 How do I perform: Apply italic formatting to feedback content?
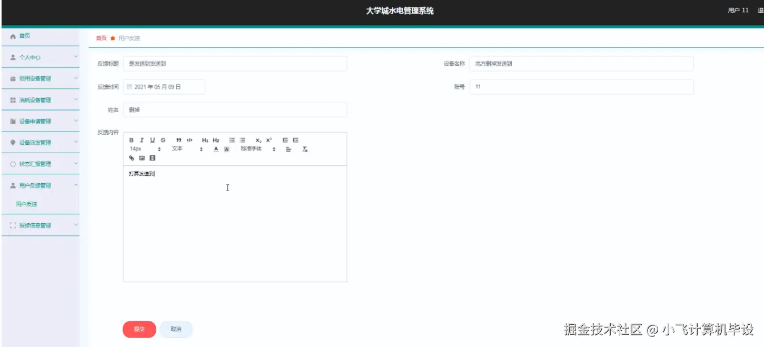(142, 140)
